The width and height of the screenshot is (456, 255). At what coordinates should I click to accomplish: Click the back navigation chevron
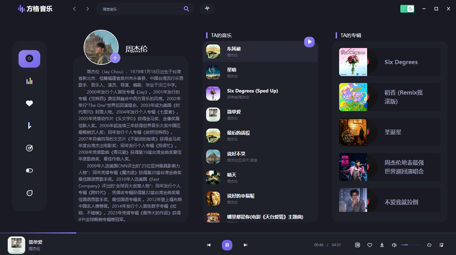74,8
